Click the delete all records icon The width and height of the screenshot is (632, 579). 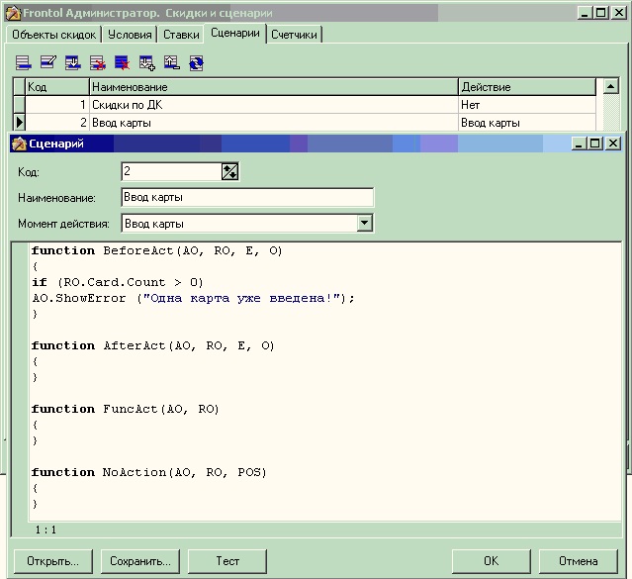pyautogui.click(x=122, y=62)
